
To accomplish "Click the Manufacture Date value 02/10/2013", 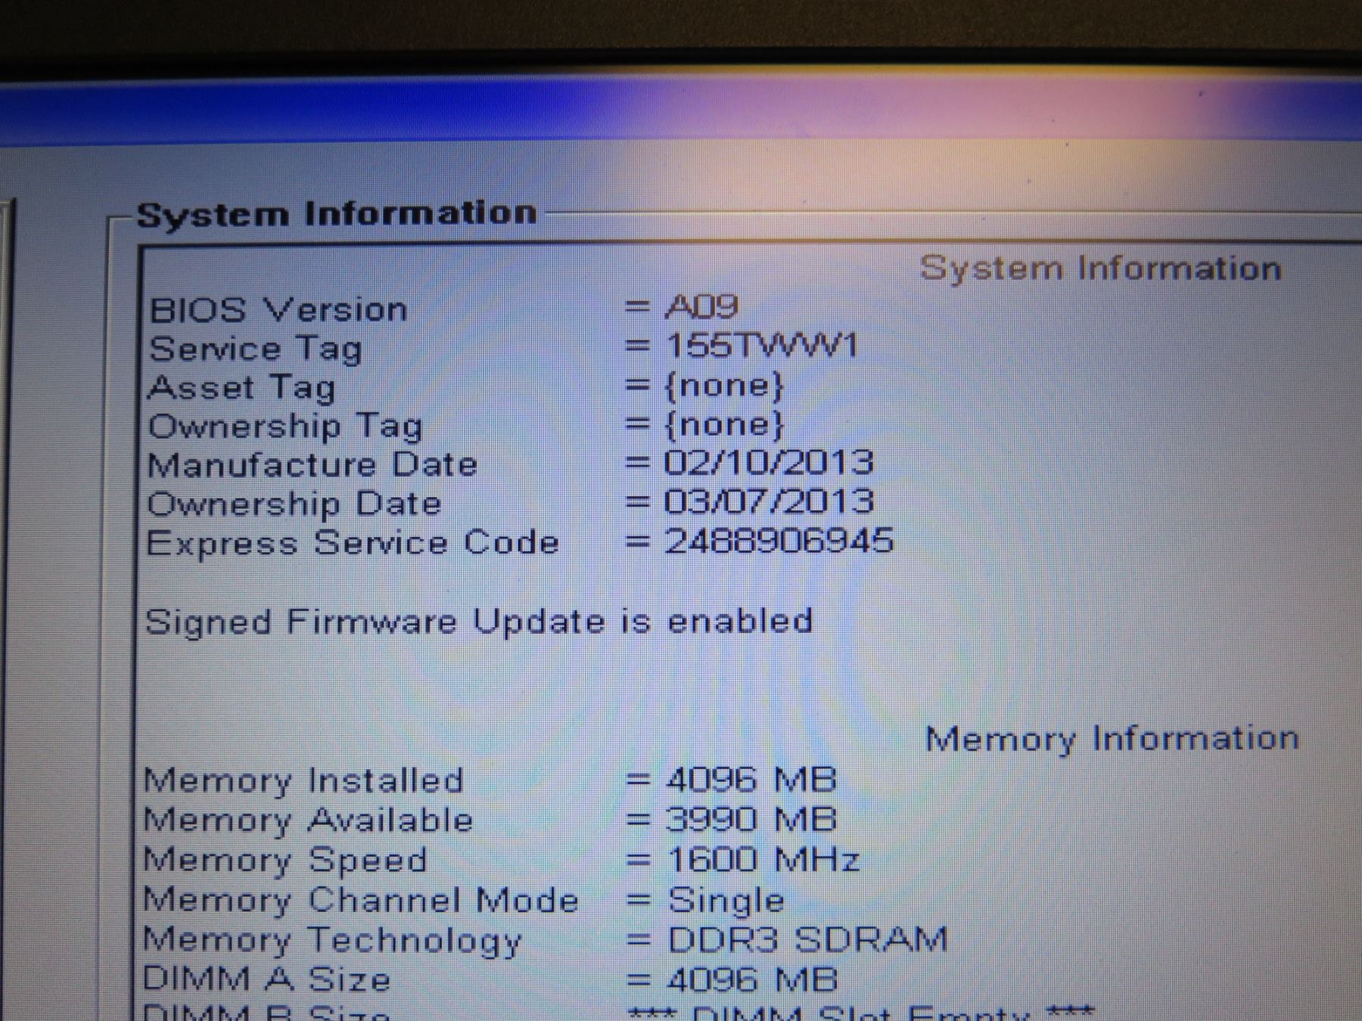I will click(x=769, y=463).
